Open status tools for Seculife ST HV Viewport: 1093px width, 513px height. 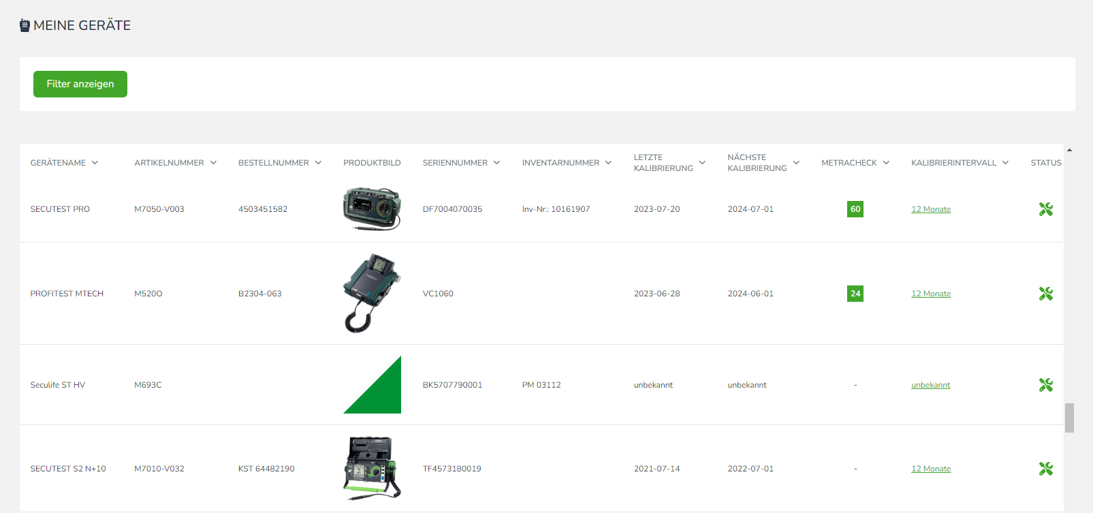[1046, 385]
